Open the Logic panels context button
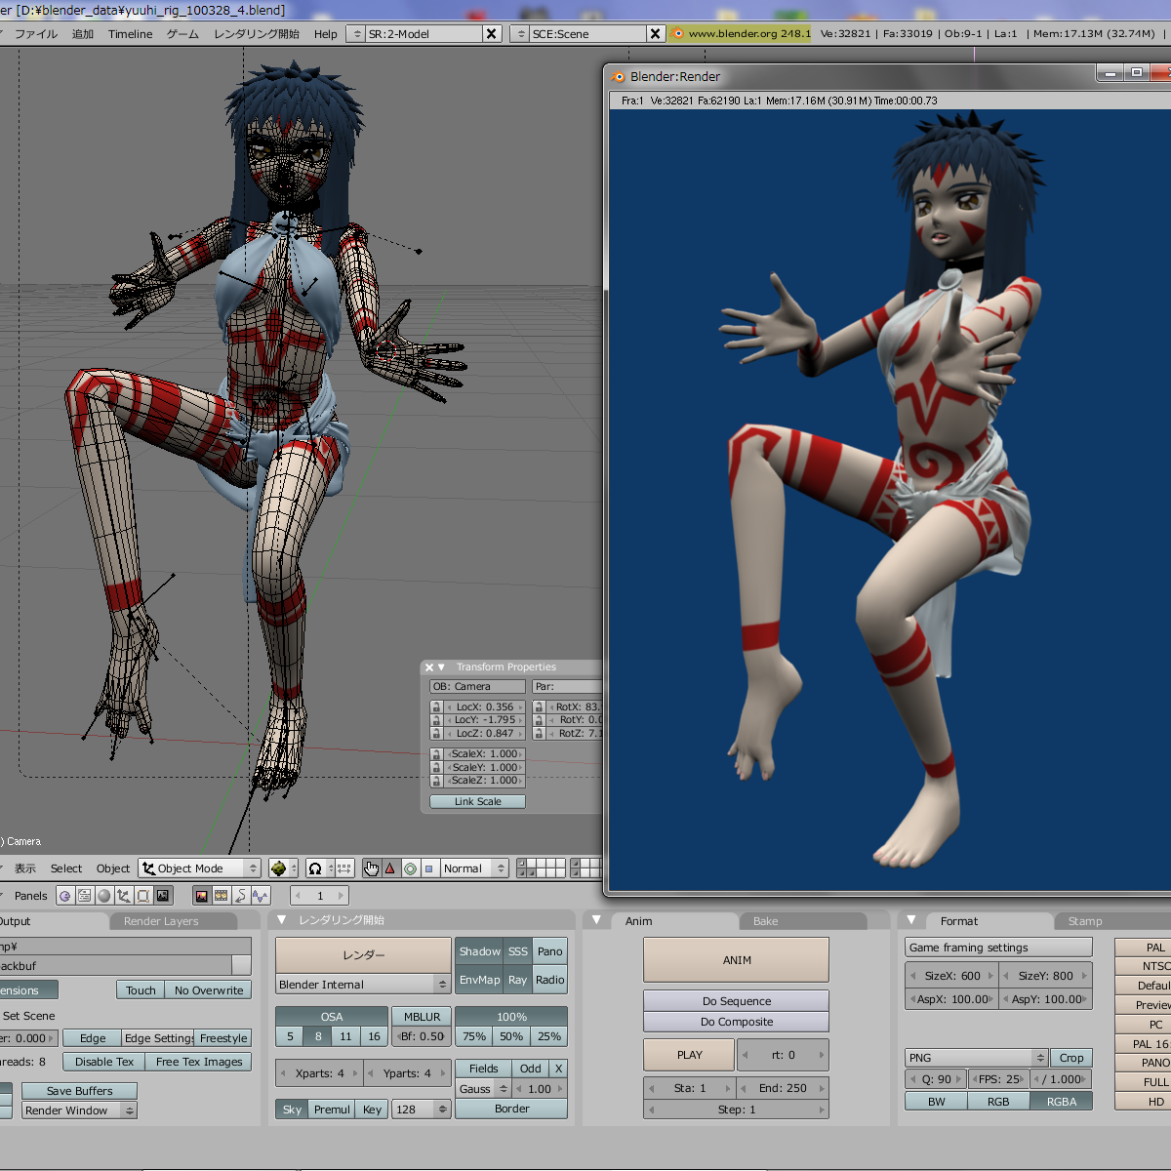1171x1171 pixels. (65, 896)
